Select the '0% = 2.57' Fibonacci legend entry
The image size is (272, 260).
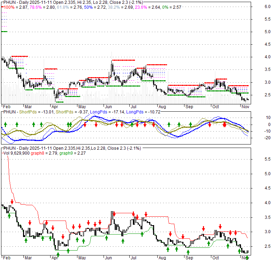[172, 7]
